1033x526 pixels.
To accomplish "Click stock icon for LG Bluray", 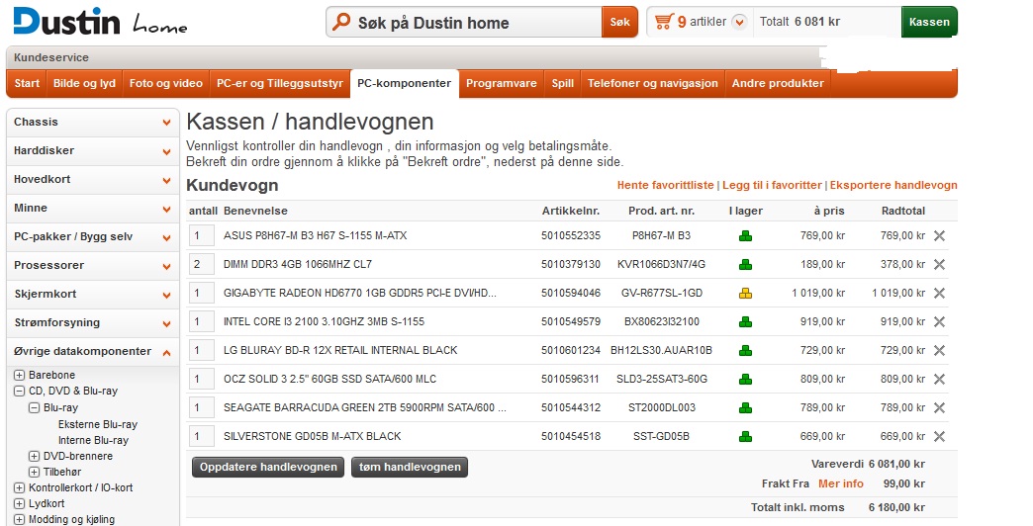I will 745,351.
